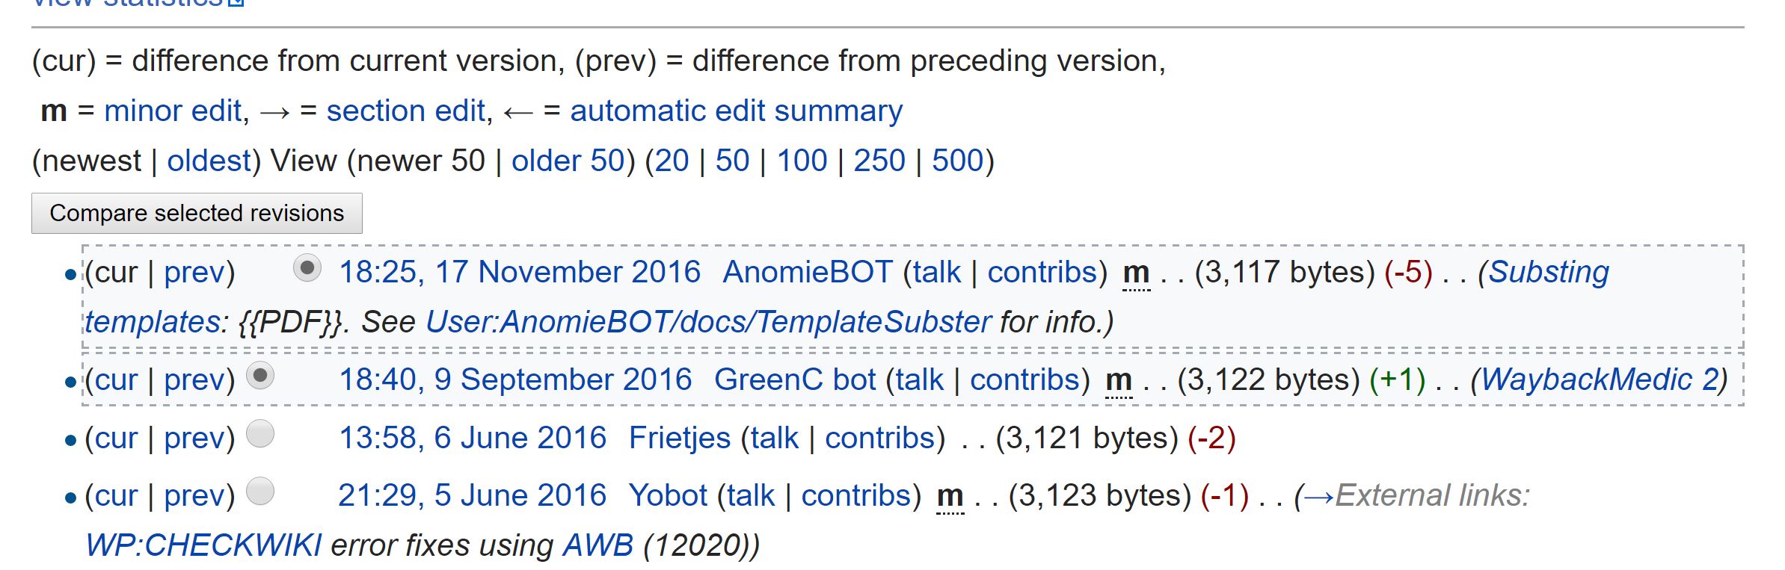
Task: Select radio button for 17 November 2016 revision
Action: pos(307,268)
